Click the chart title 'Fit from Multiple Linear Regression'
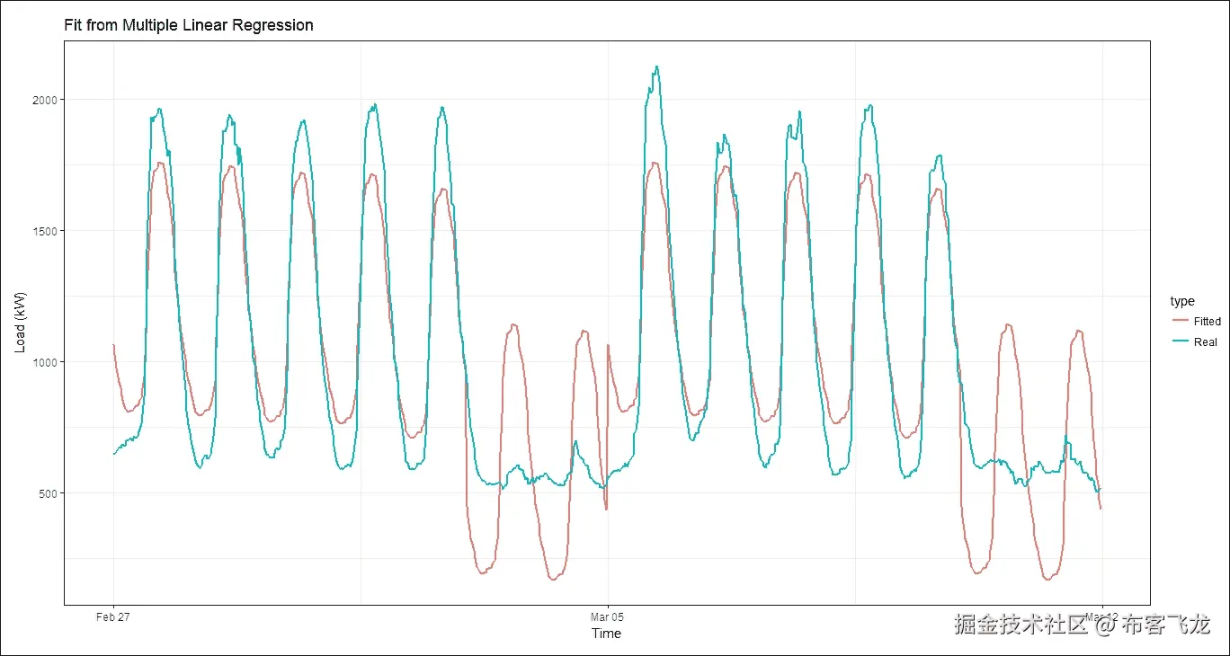This screenshot has width=1230, height=656. pos(189,25)
